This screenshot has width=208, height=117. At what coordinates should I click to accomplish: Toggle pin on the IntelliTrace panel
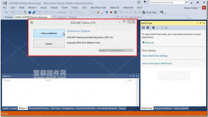(x=201, y=23)
